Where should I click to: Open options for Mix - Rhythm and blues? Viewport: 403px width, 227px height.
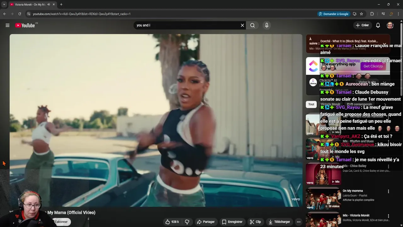388,142
